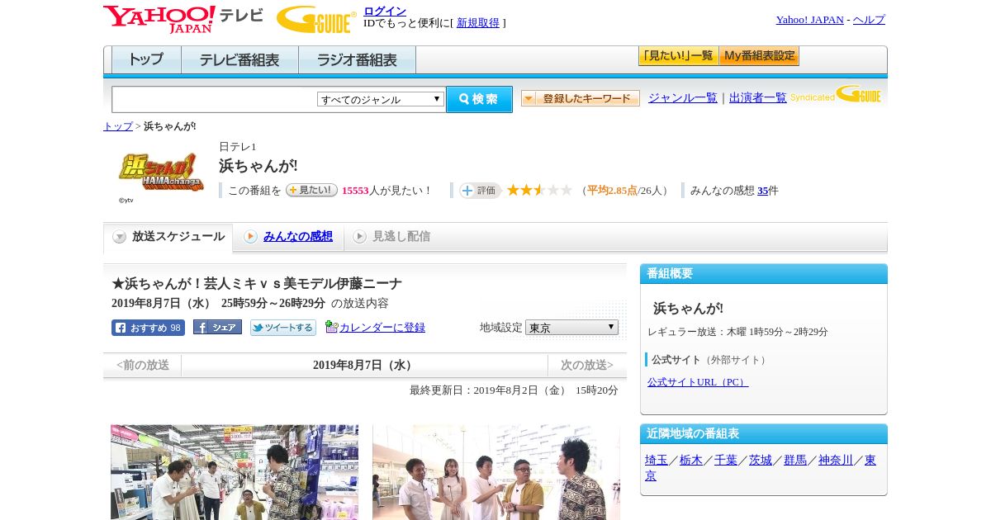
Task: Open the 出演者一覧 link
Action: pos(758,98)
